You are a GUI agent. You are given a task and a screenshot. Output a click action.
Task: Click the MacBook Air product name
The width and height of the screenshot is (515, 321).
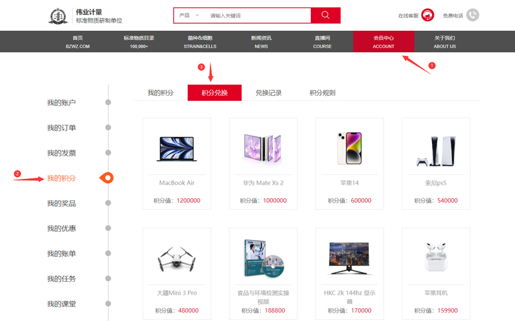click(x=176, y=183)
